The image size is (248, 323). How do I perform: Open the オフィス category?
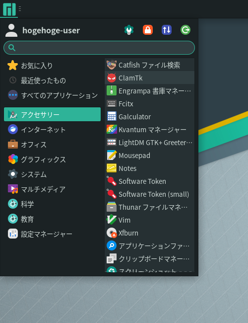point(52,145)
